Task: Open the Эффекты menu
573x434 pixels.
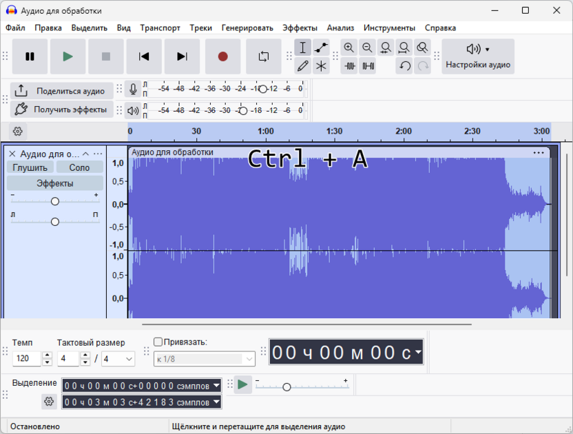Action: point(300,28)
